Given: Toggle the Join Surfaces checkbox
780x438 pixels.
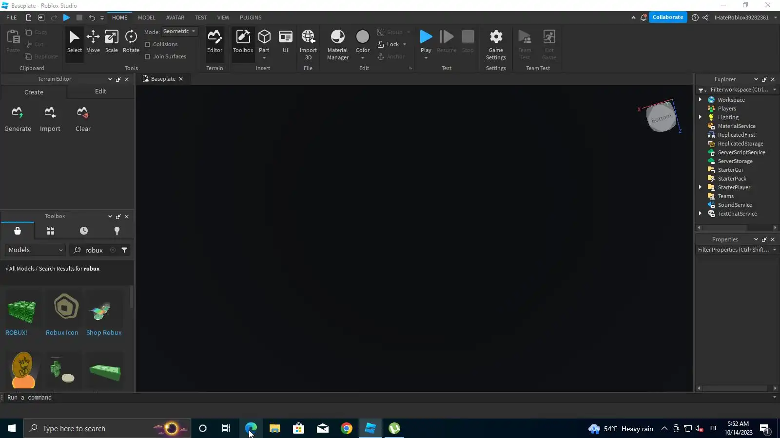Looking at the screenshot, I should 148,56.
